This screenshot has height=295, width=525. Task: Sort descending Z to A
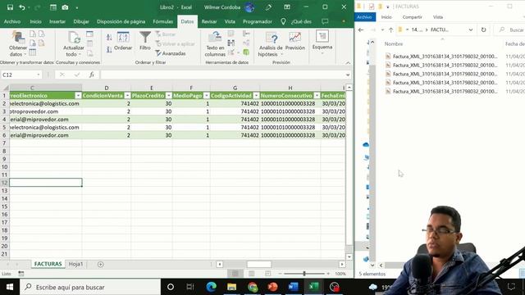[x=109, y=50]
